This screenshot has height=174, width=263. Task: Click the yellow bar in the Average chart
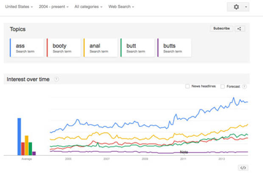26,145
